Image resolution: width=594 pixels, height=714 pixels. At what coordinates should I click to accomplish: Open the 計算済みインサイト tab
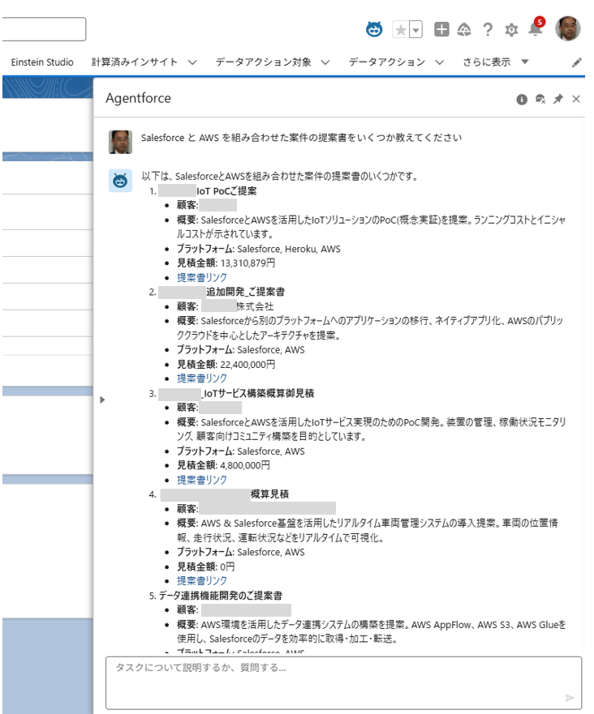135,62
